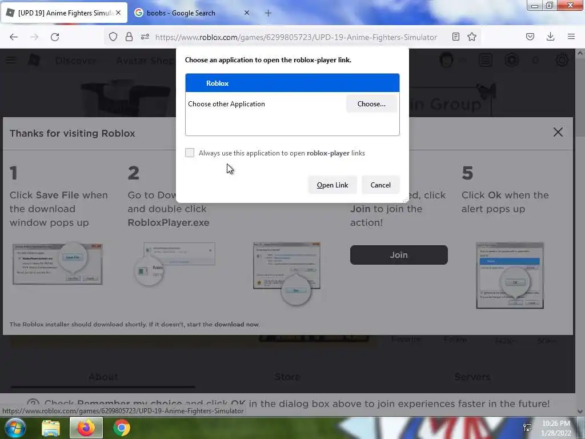Select Roblox in the application list
Image resolution: width=585 pixels, height=439 pixels.
[292, 83]
